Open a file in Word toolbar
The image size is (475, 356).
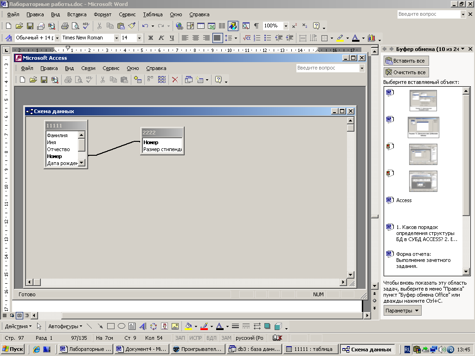19,26
